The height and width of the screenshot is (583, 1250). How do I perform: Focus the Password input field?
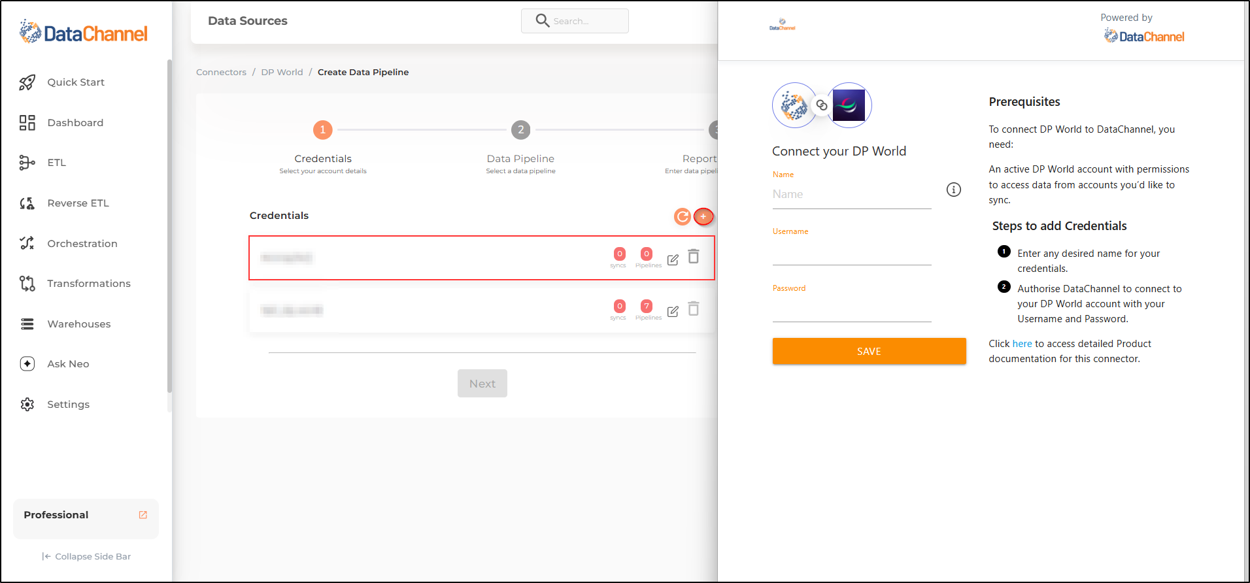click(852, 308)
